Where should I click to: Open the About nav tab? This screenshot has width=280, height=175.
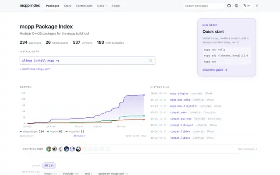pyautogui.click(x=115, y=6)
